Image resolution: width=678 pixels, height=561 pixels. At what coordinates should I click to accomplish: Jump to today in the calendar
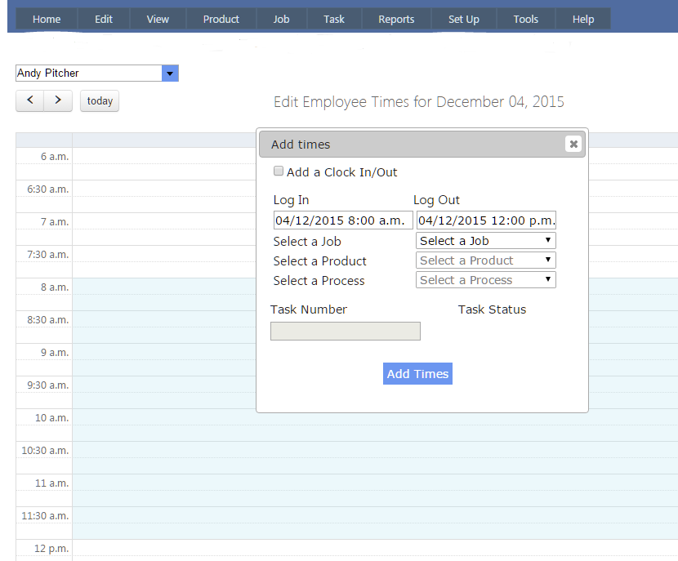pyautogui.click(x=100, y=101)
